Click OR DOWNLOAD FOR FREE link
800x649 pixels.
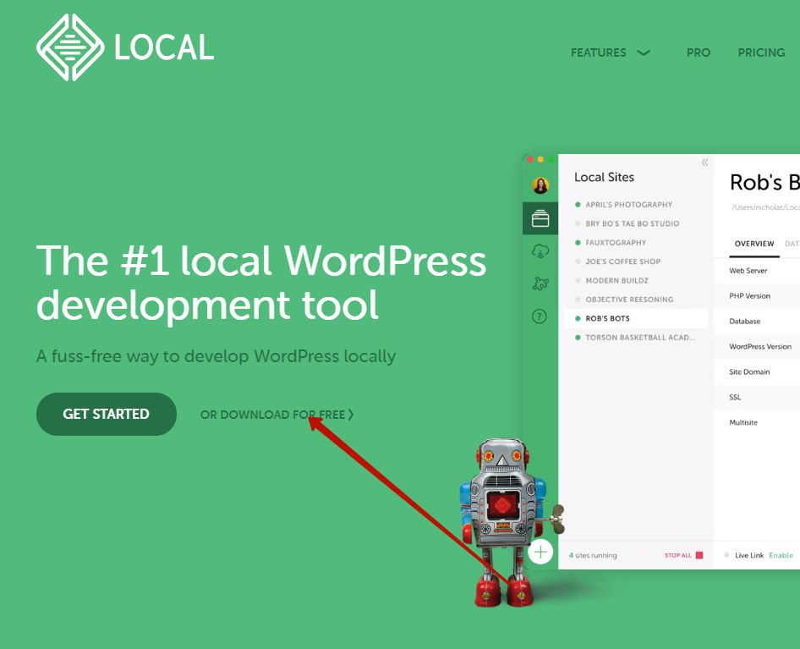(277, 415)
